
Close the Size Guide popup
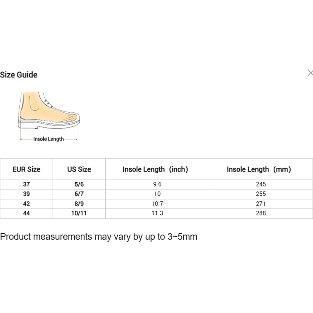pos(310,73)
